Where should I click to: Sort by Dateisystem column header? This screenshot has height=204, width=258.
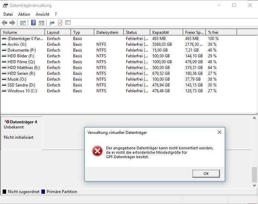109,32
